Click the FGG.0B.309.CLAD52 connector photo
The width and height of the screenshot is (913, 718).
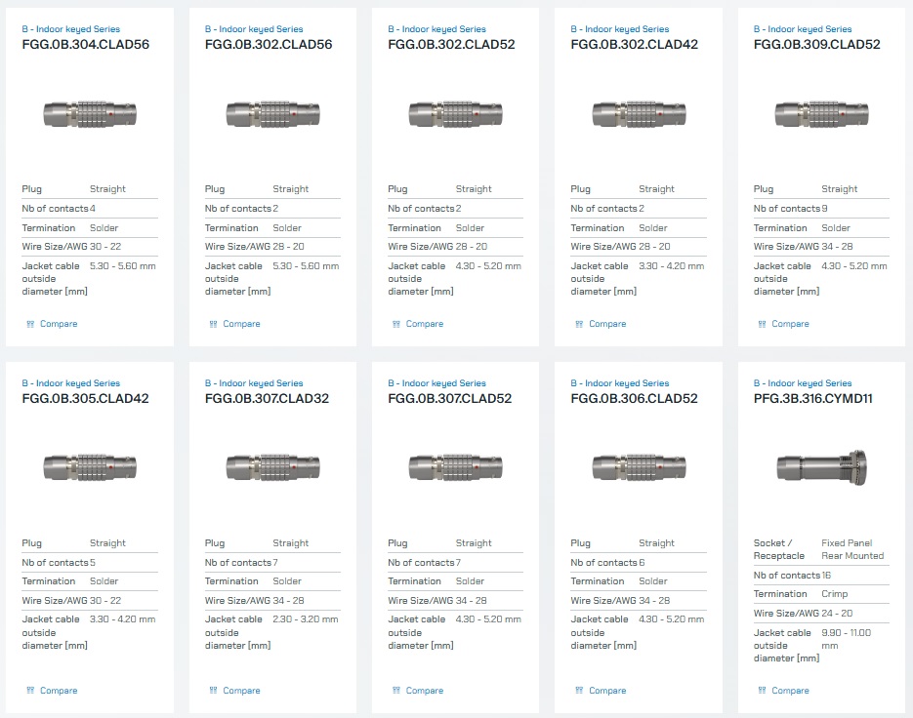coord(821,114)
